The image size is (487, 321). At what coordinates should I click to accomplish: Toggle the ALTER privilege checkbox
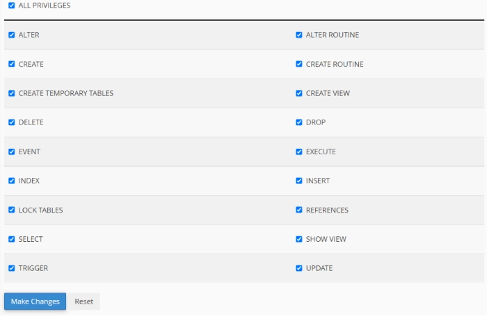coord(11,35)
